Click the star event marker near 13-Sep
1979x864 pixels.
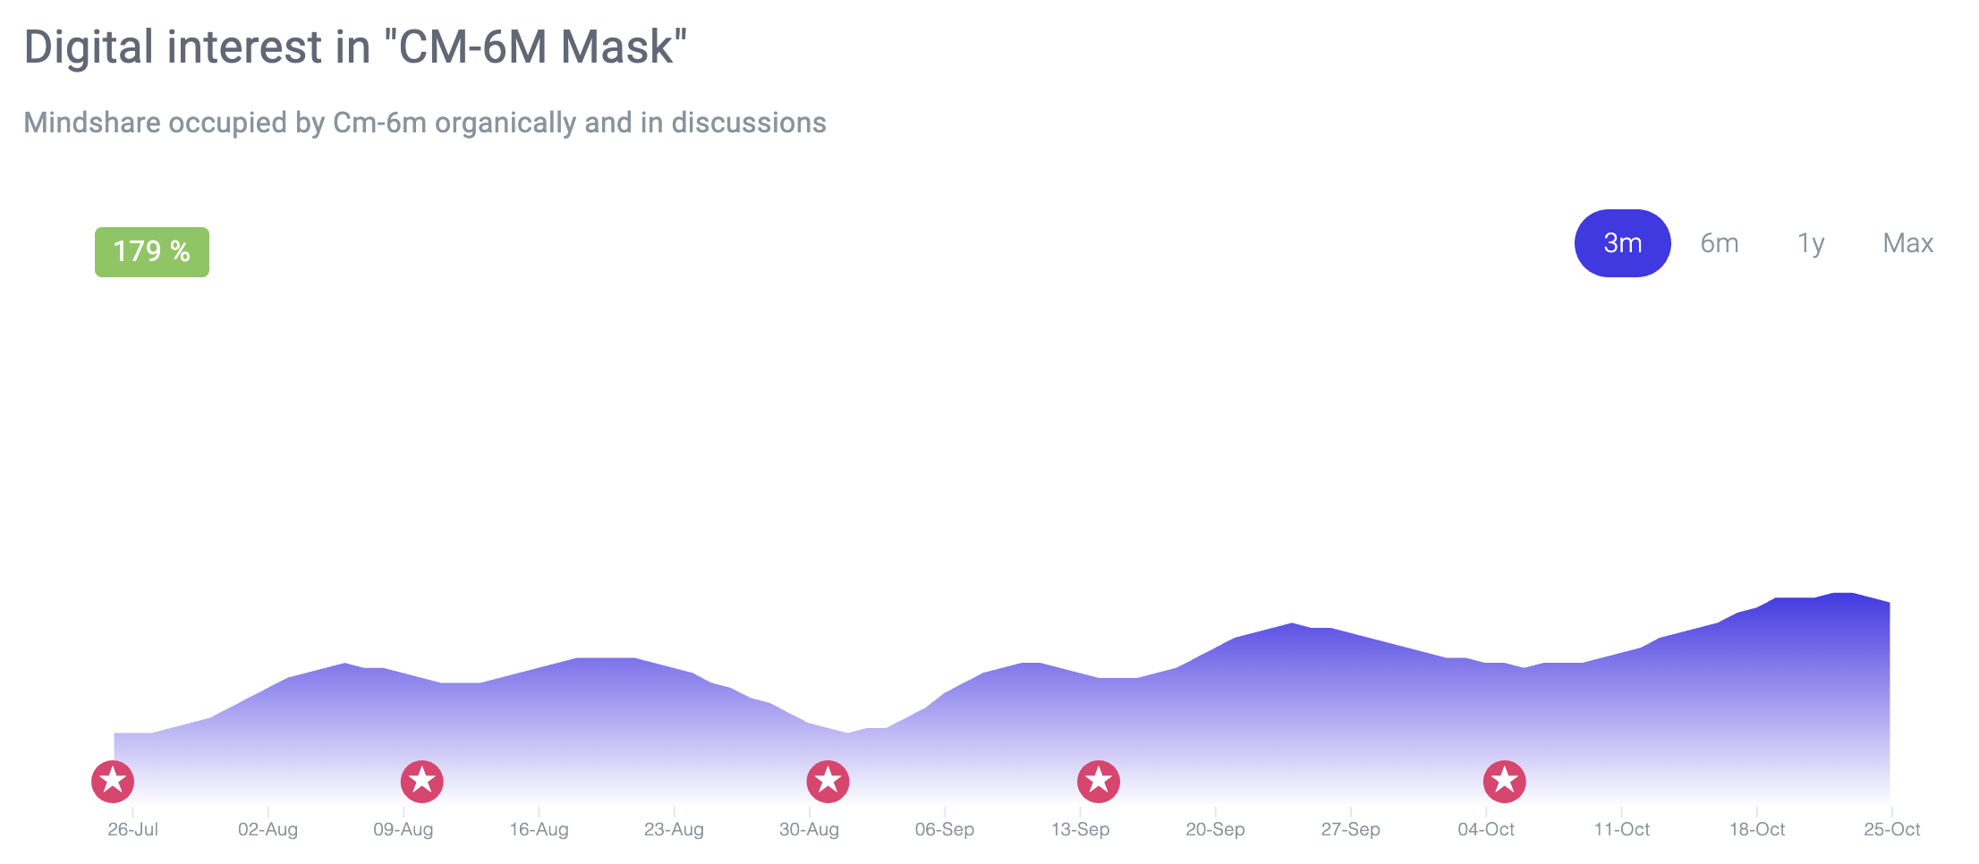[x=1099, y=782]
